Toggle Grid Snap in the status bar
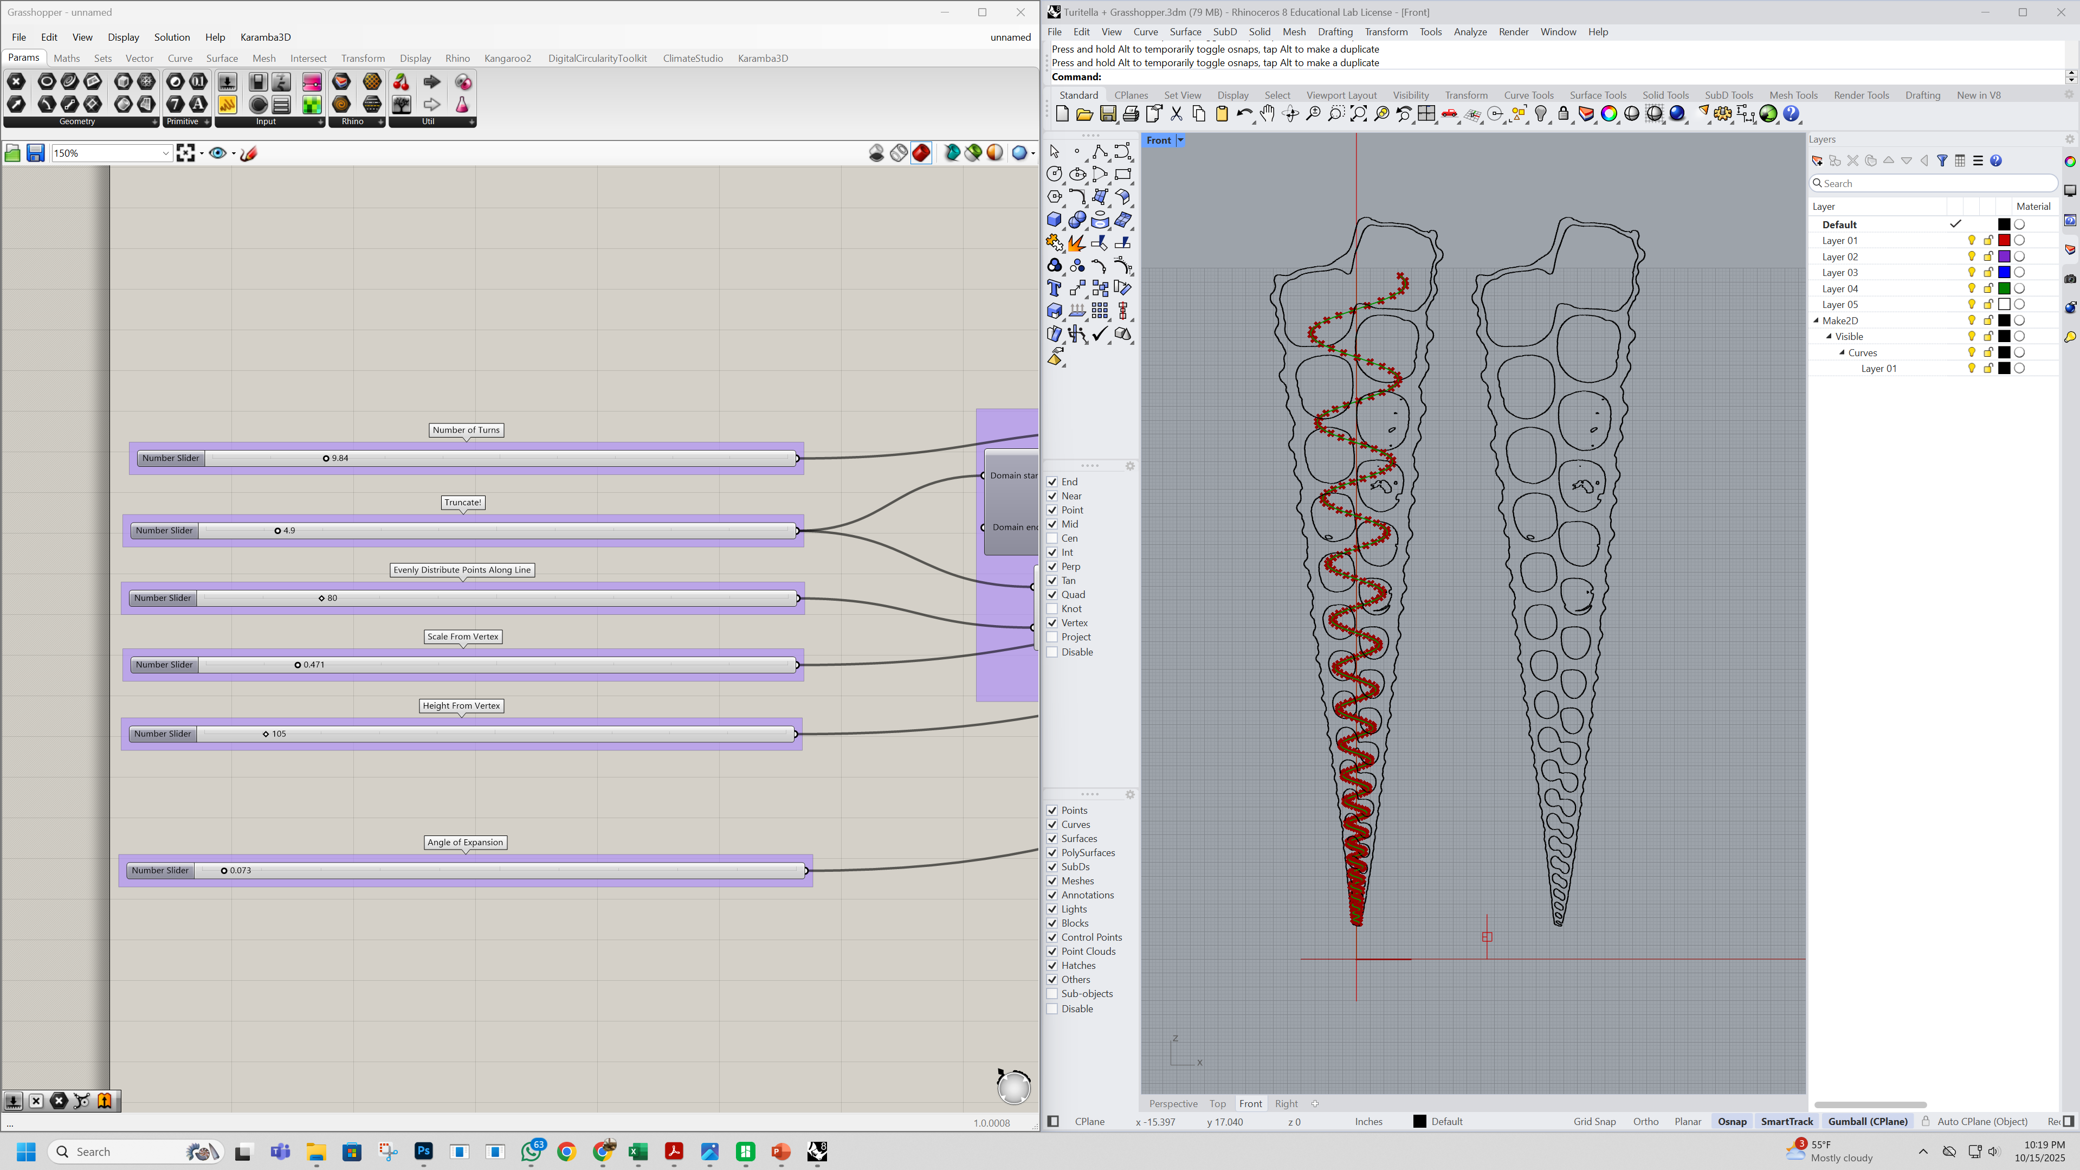The height and width of the screenshot is (1170, 2080). (x=1594, y=1122)
